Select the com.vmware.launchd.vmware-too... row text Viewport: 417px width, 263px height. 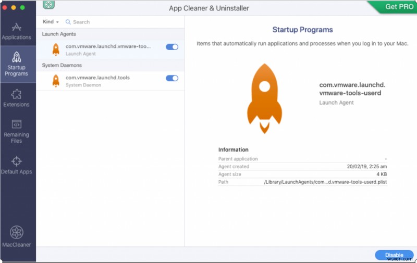108,46
